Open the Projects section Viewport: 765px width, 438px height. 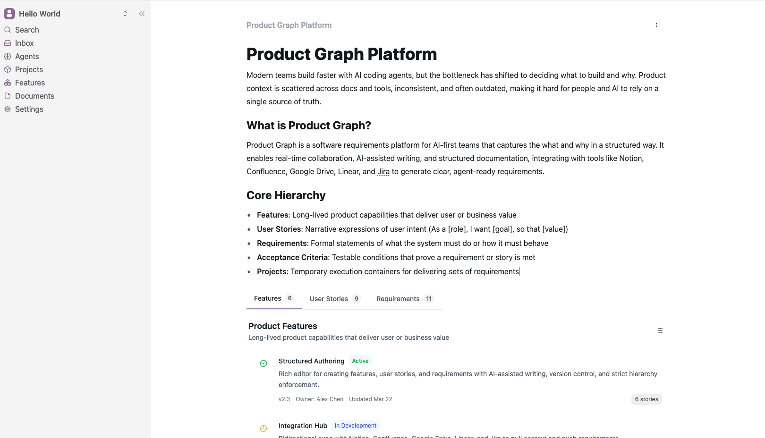(29, 69)
